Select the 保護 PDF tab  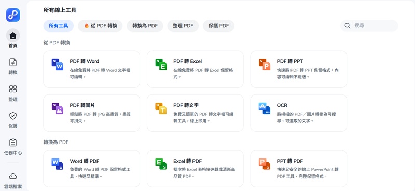point(218,26)
